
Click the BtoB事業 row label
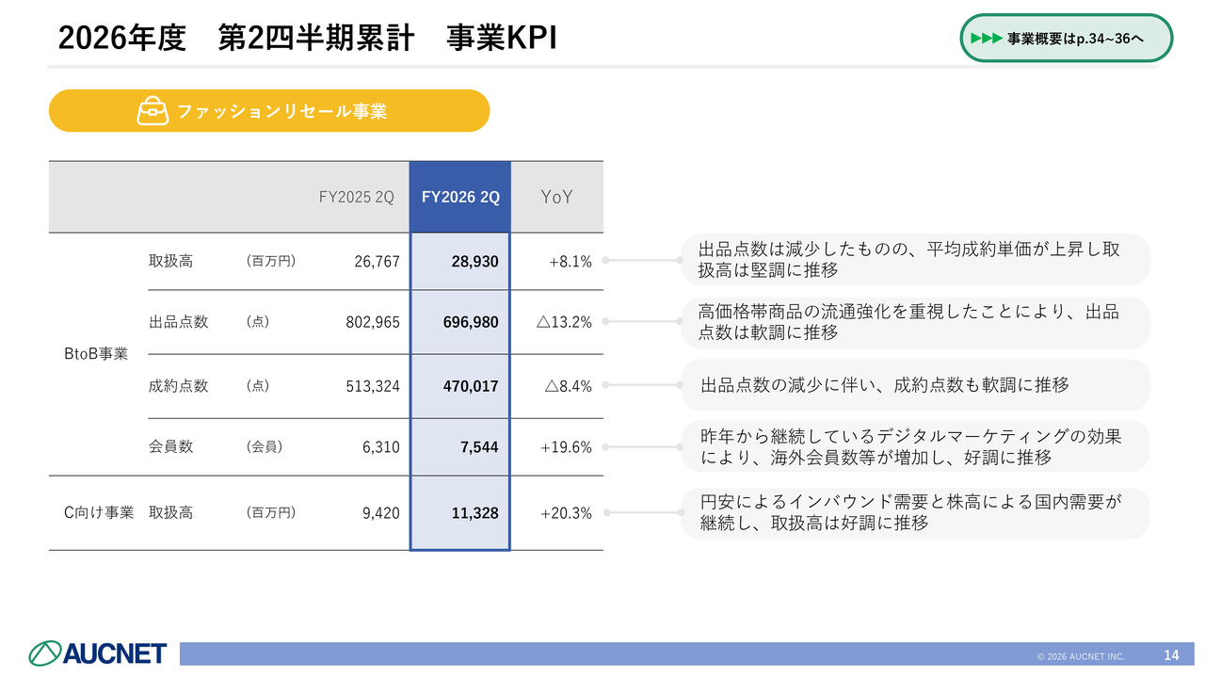[x=95, y=354]
